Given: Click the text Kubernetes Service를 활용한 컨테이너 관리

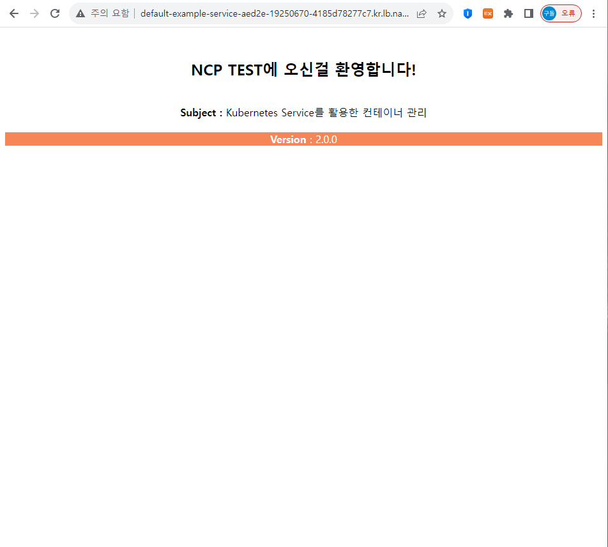Looking at the screenshot, I should coord(326,112).
